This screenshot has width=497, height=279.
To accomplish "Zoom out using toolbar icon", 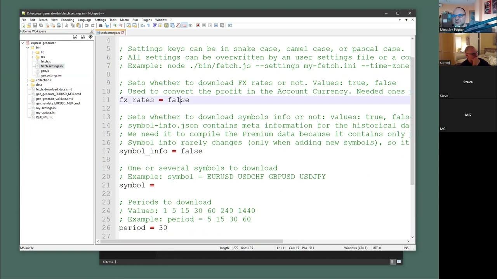I will point(121,26).
